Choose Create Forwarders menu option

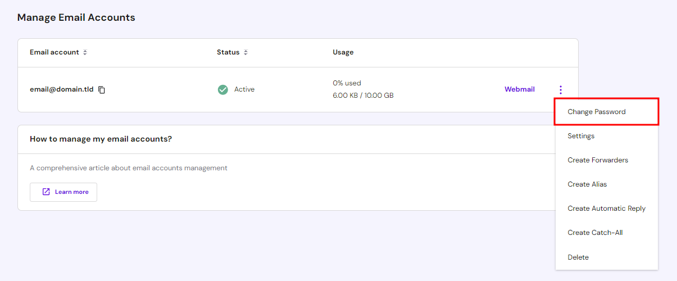click(598, 160)
